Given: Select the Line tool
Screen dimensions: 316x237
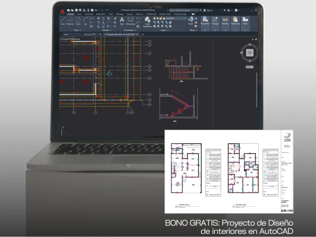Looking at the screenshot, I should [63, 21].
